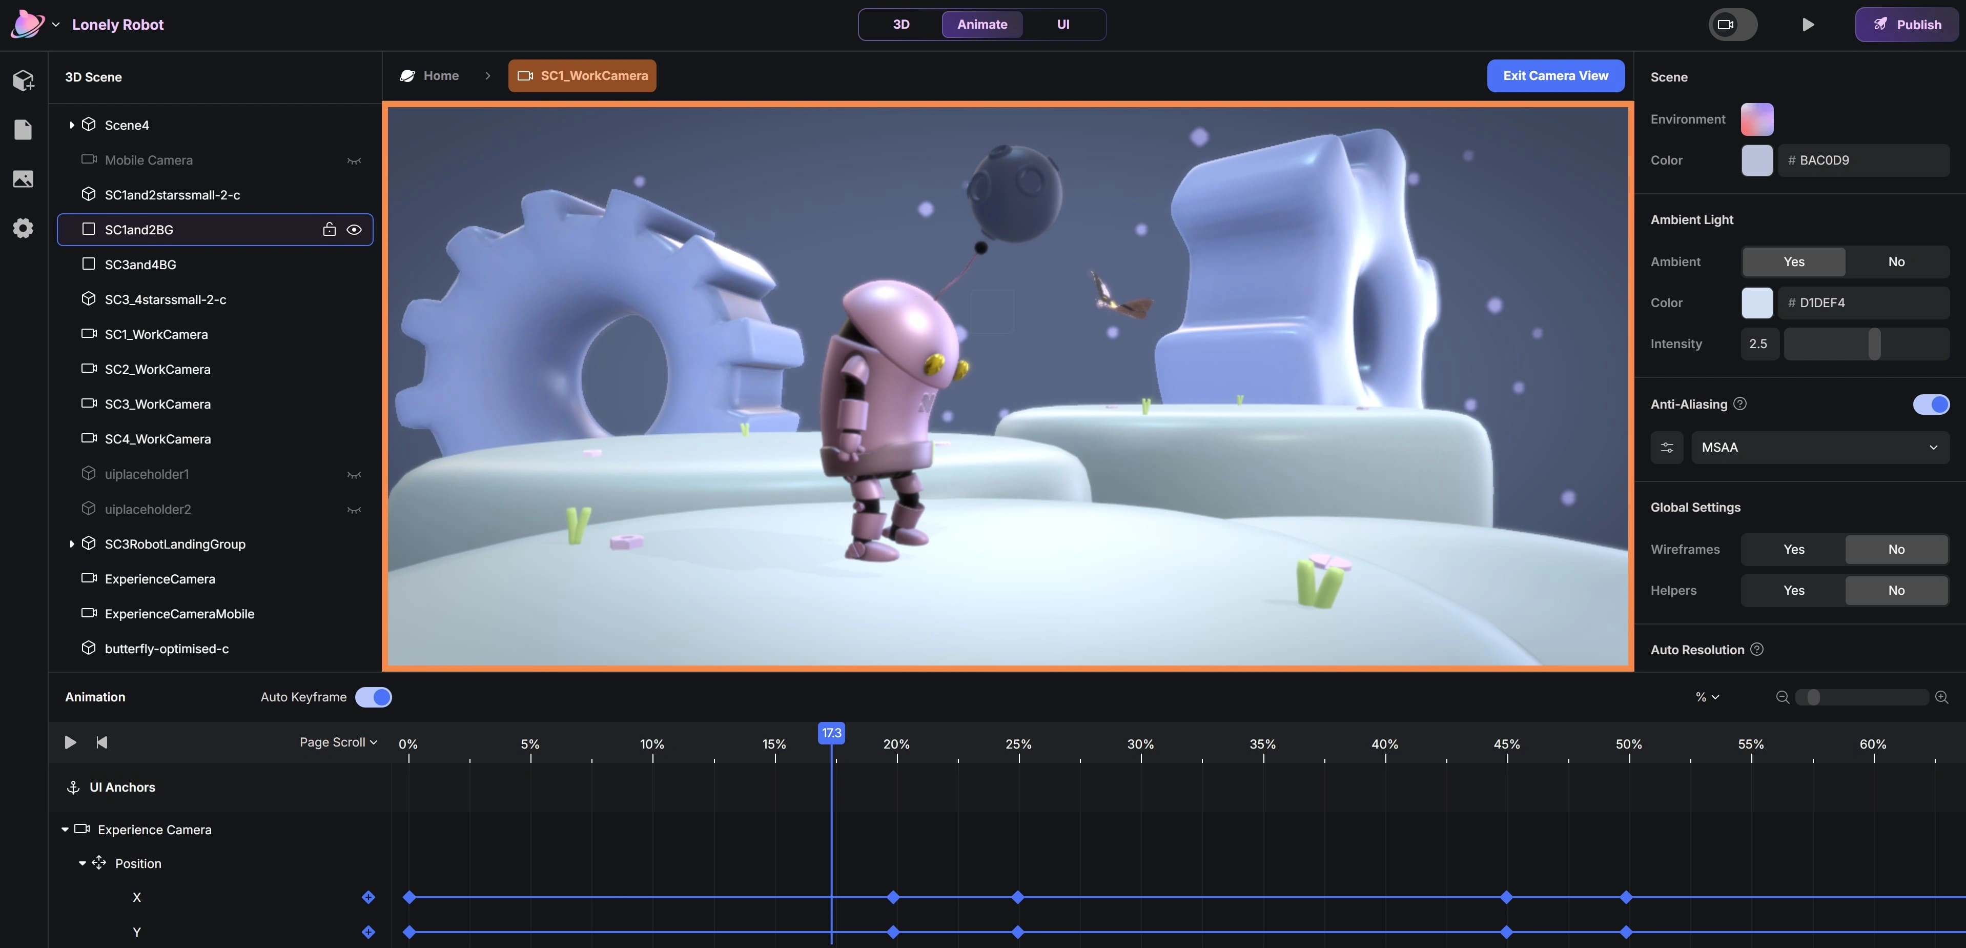This screenshot has height=948, width=1966.
Task: Click the UI Anchors anchor icon
Action: point(73,787)
